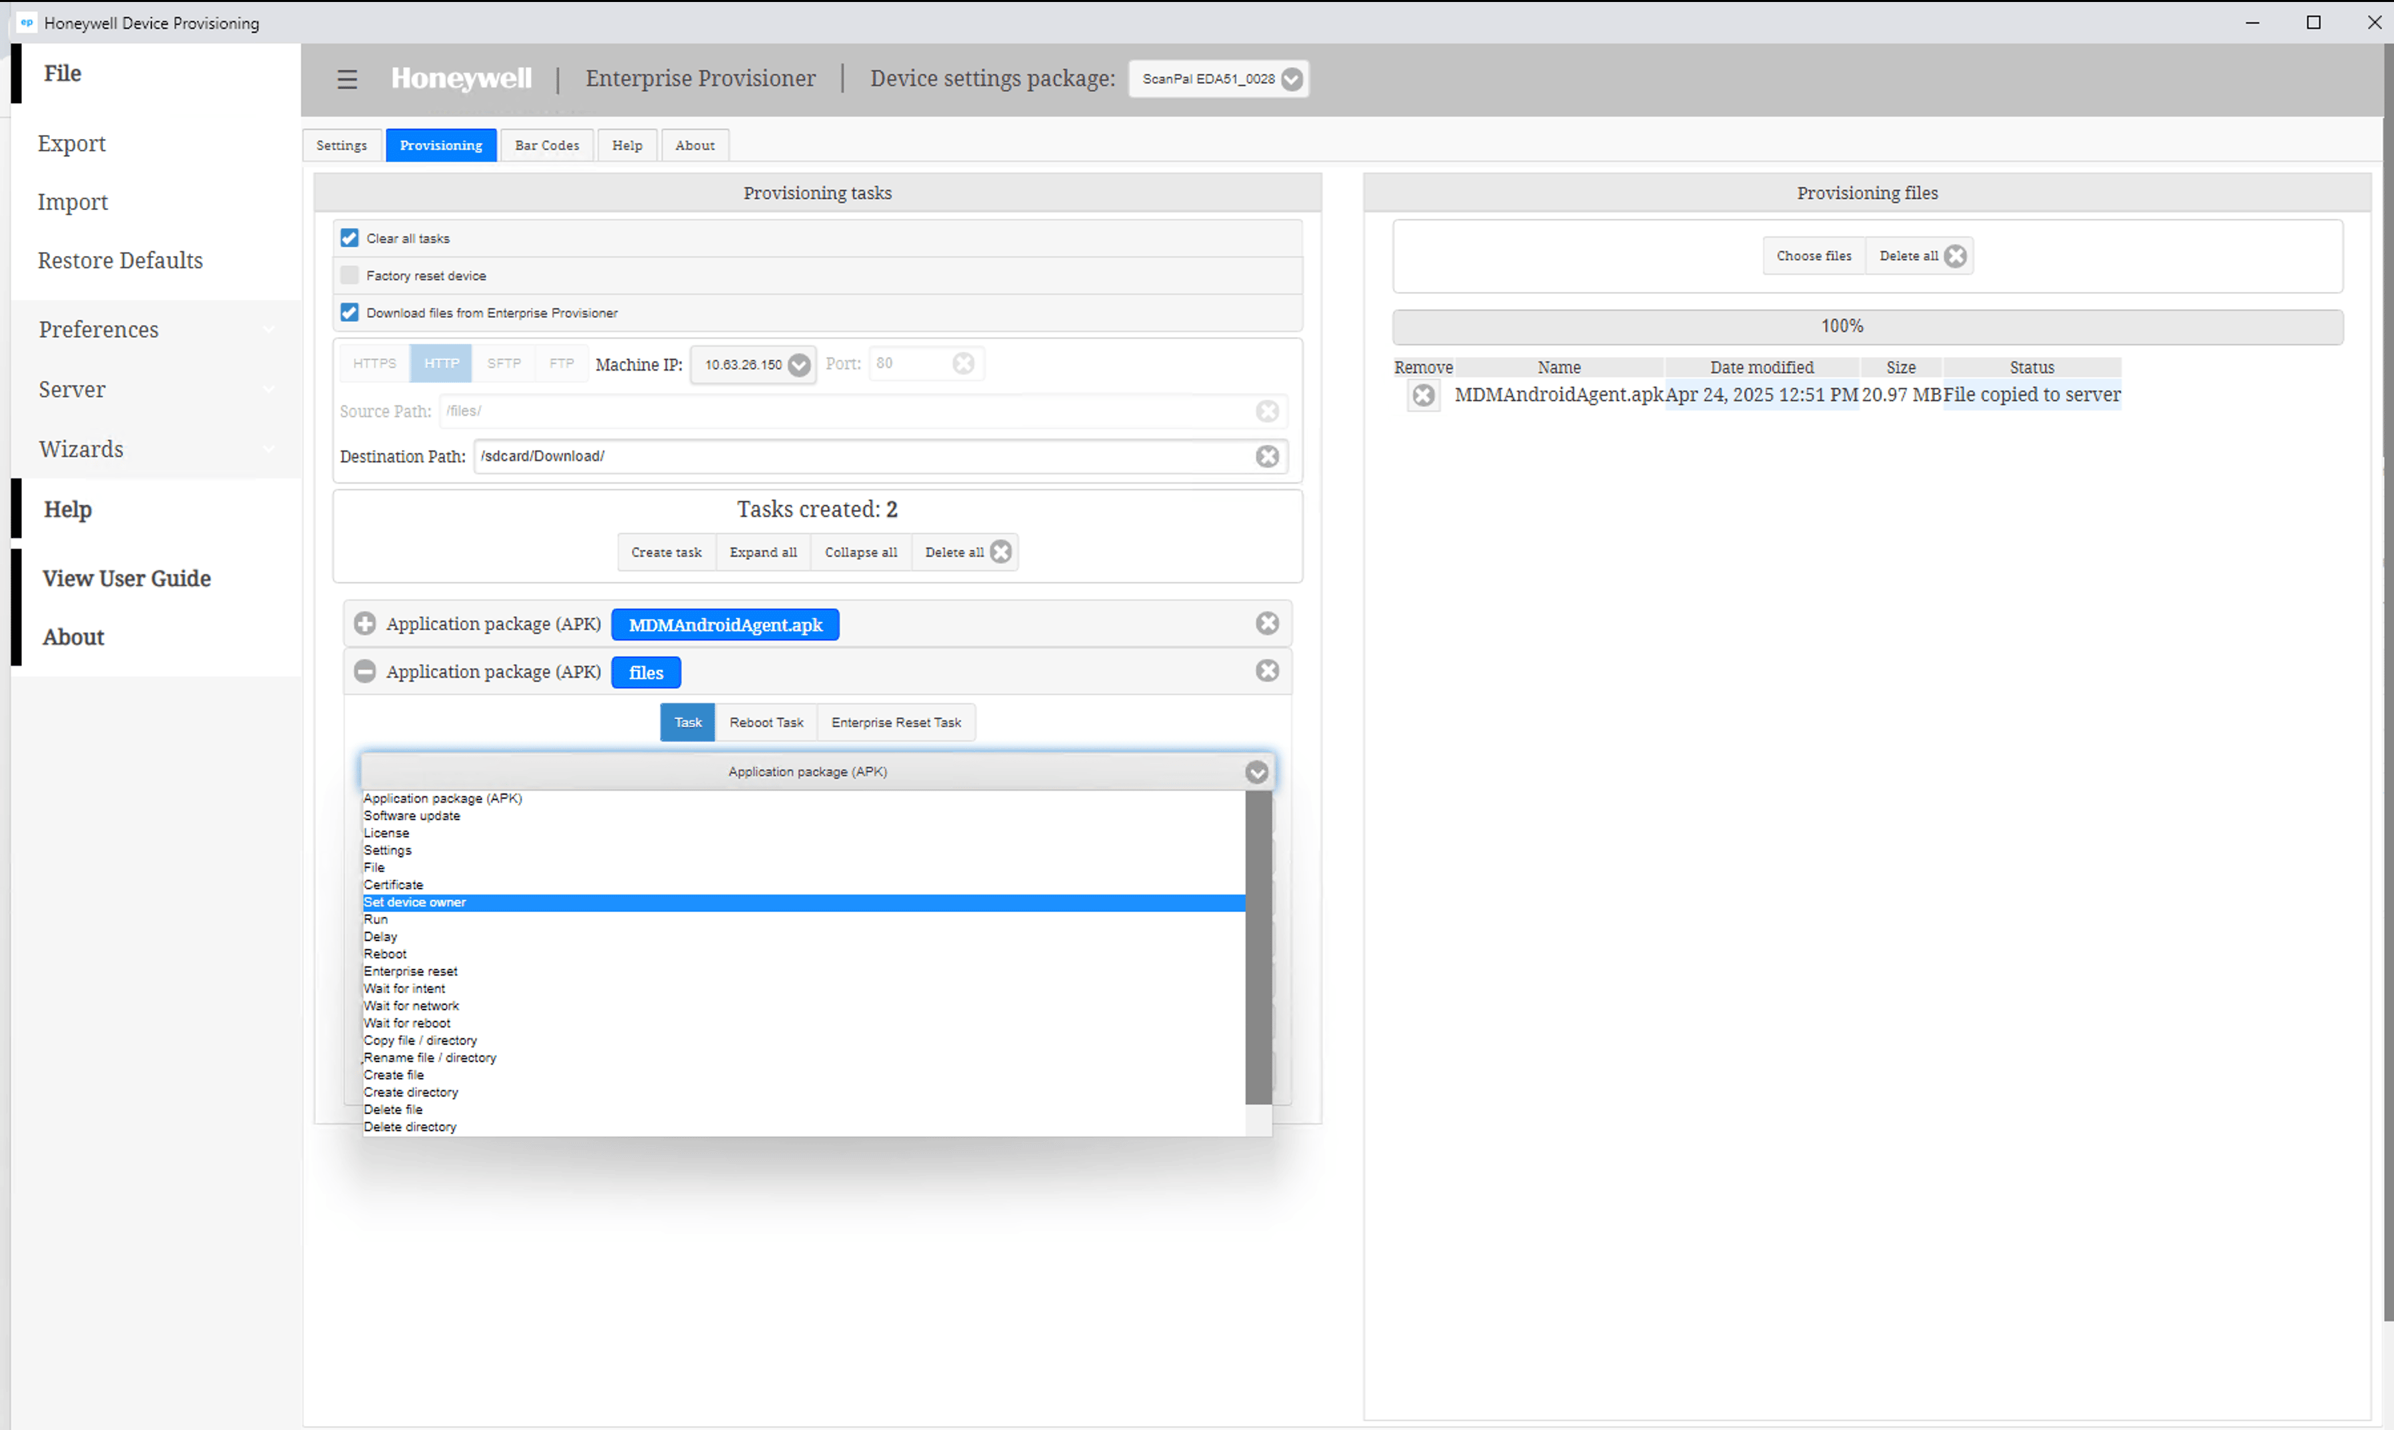Delete the MDMAndroidAgent.apk task

click(1268, 623)
